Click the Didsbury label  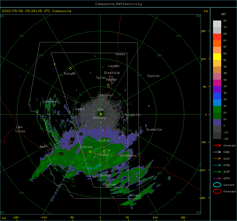99,118
